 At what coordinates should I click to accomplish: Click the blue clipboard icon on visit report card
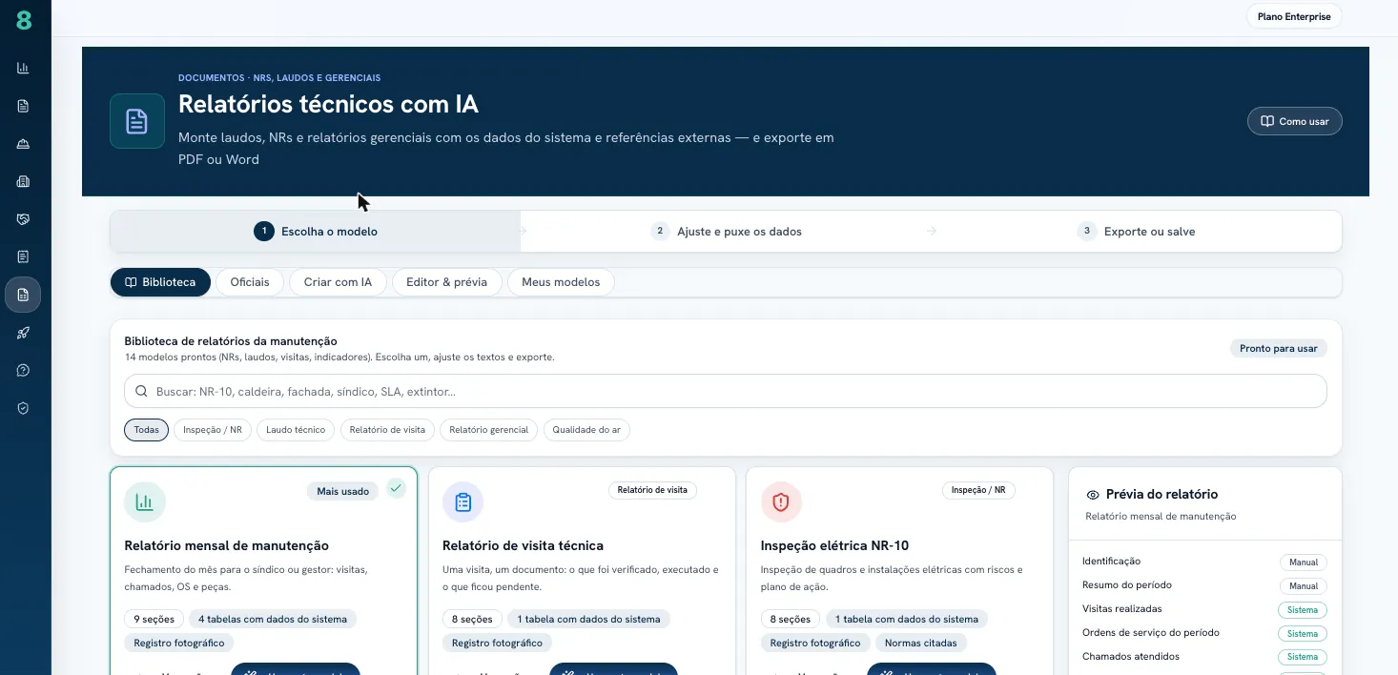[463, 501]
